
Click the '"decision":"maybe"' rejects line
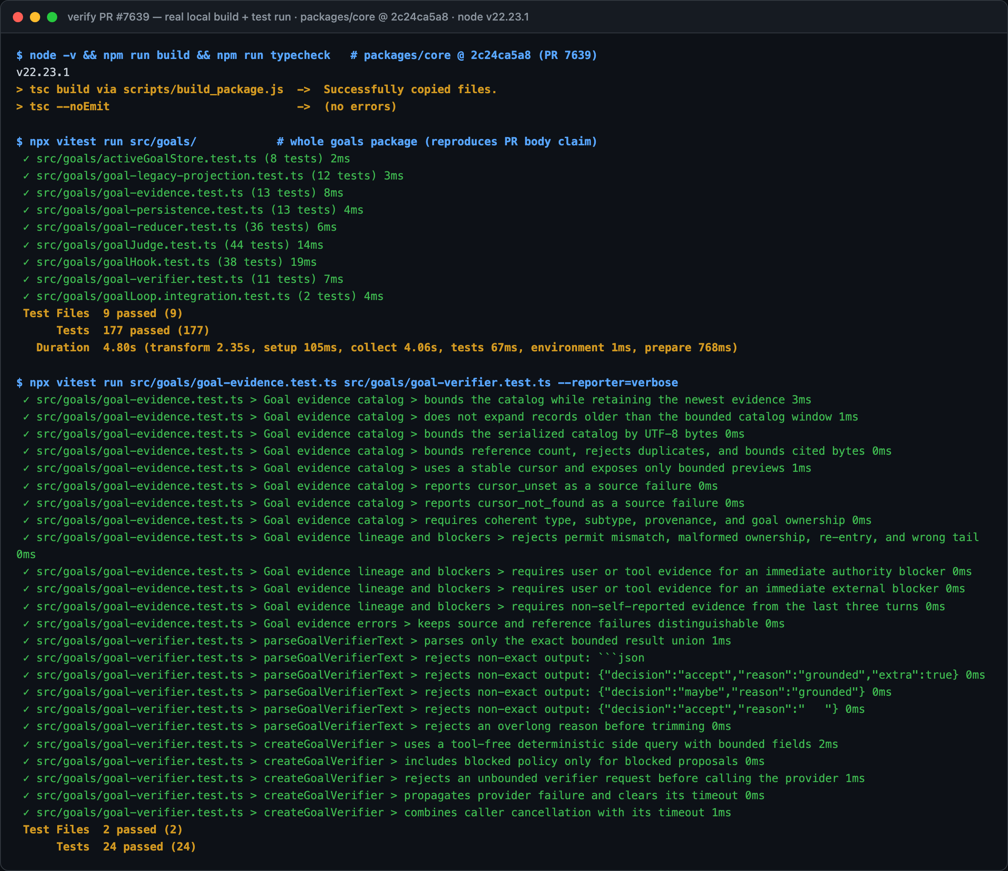tap(457, 691)
